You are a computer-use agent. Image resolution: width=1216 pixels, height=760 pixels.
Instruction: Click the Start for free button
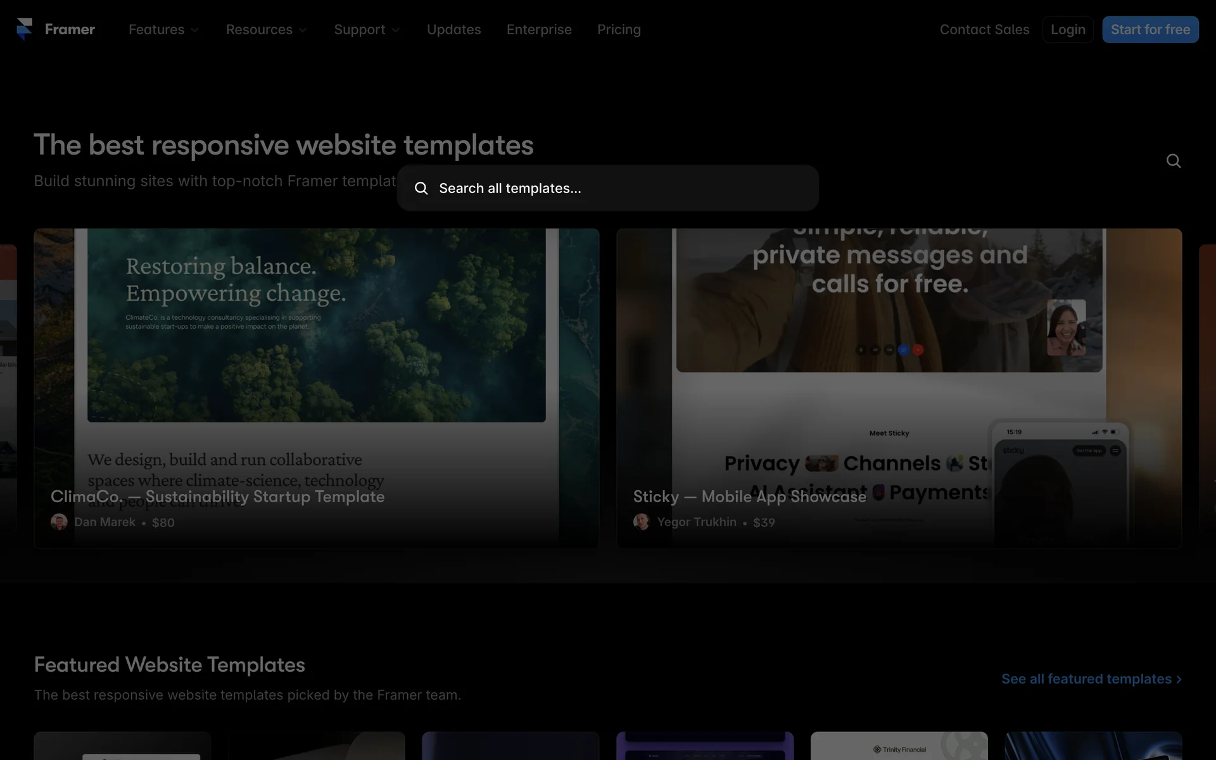coord(1150,30)
